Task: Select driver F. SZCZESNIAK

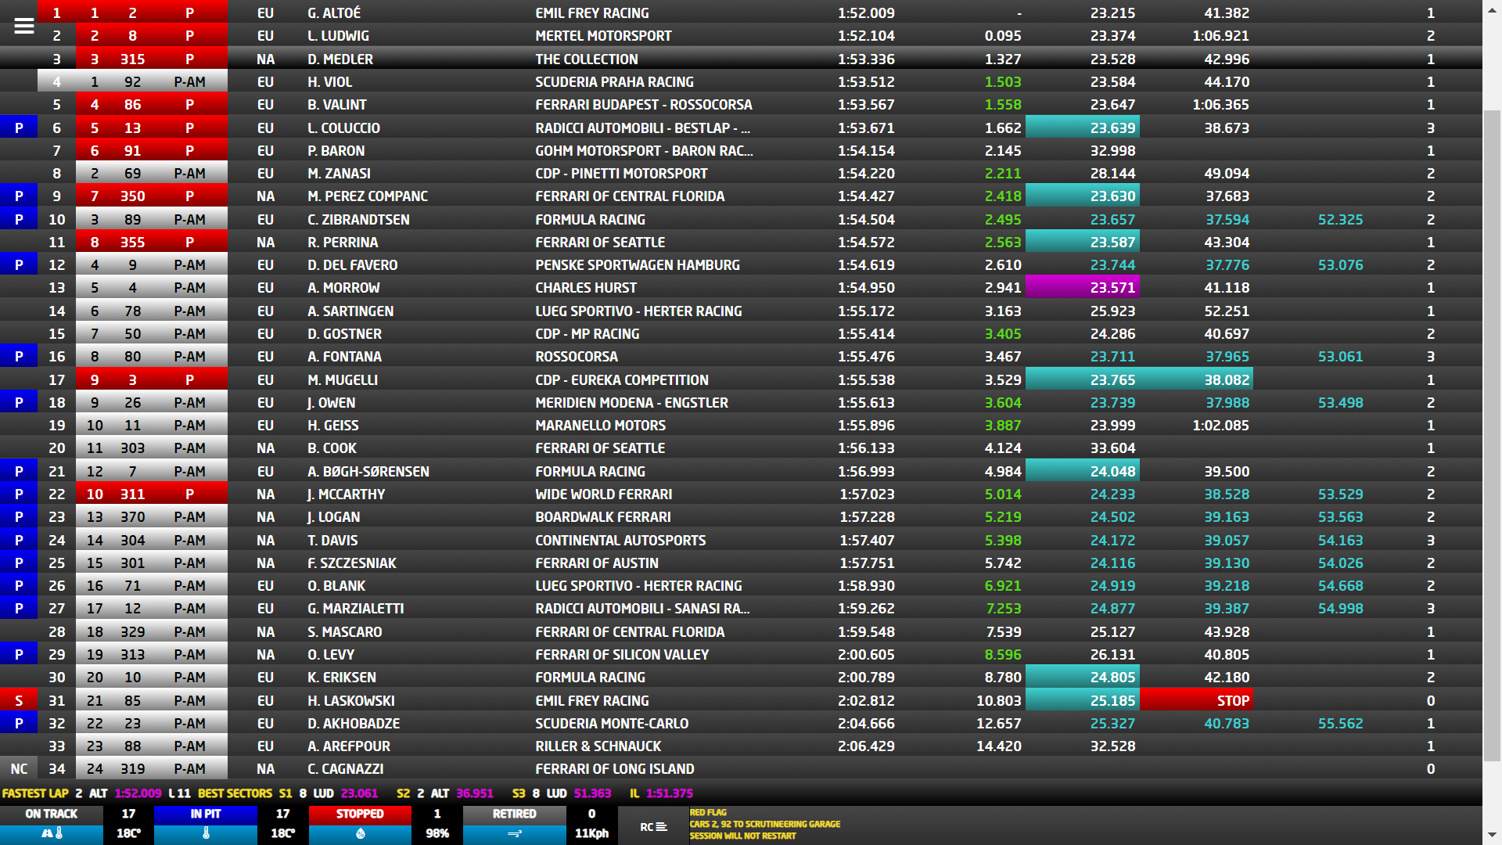Action: coord(352,563)
